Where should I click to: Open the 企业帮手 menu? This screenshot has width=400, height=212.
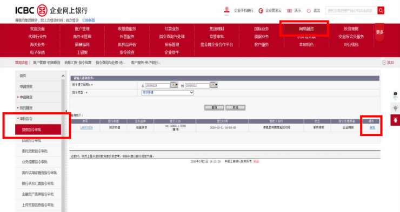pos(172,52)
